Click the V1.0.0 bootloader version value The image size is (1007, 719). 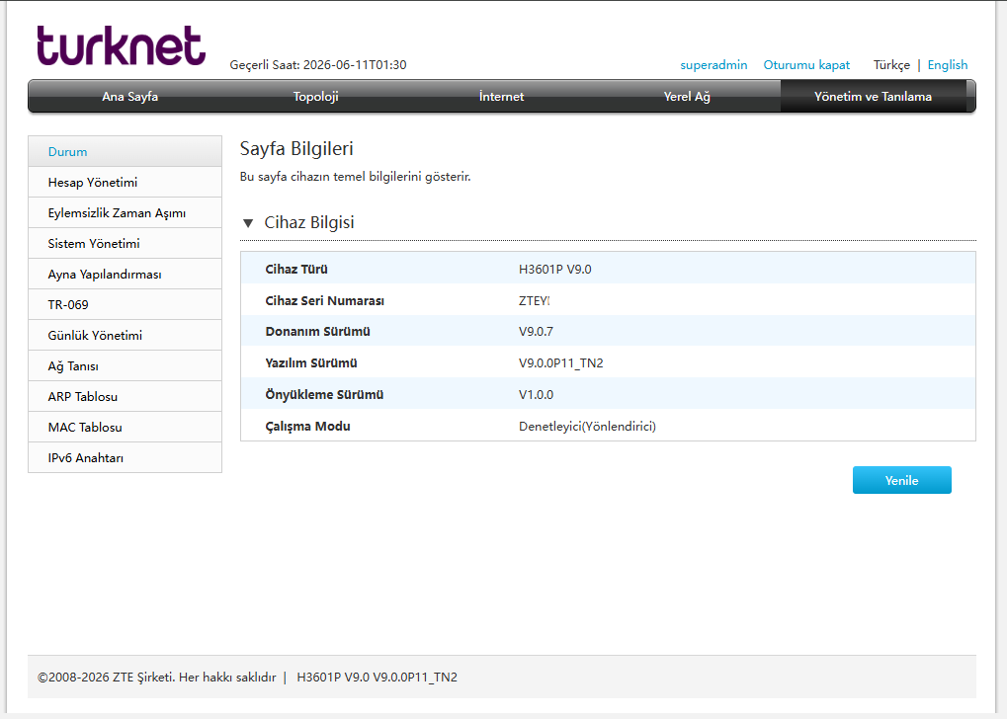tap(536, 394)
